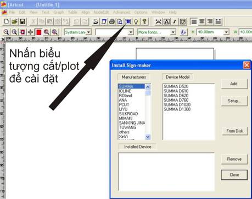Click the New document icon
This screenshot has width=252, height=199.
pyautogui.click(x=7, y=21)
